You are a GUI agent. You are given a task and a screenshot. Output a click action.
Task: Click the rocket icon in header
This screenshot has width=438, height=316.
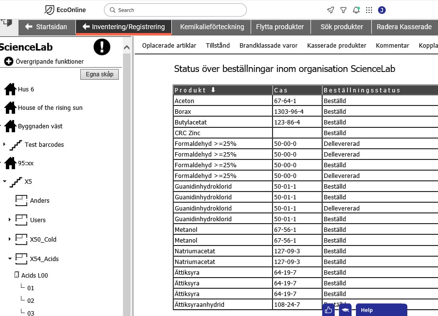[330, 10]
